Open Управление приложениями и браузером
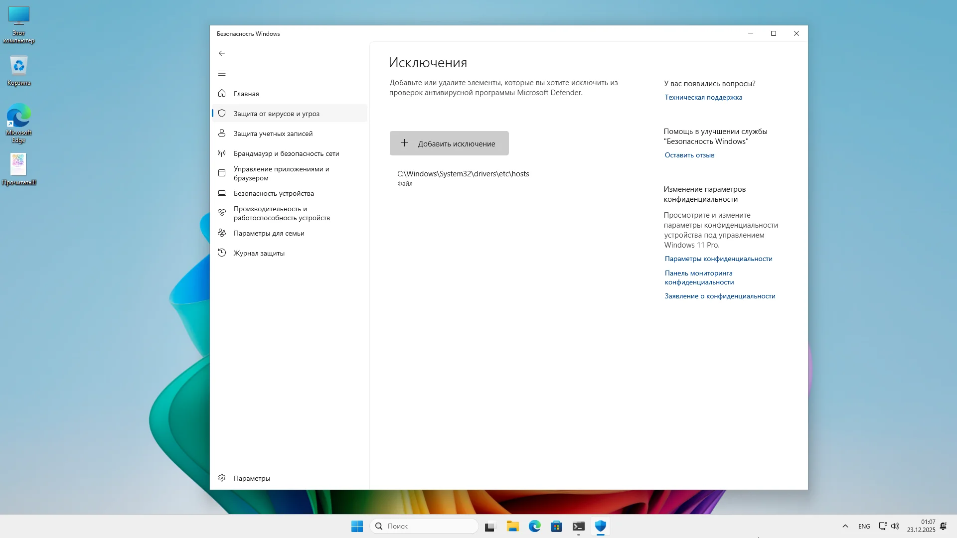 281,173
